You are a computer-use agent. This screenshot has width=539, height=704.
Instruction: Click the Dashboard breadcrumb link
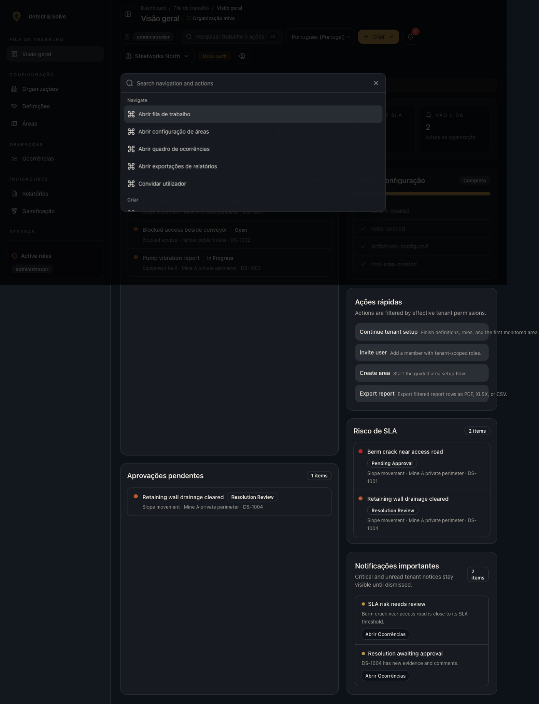(x=153, y=8)
